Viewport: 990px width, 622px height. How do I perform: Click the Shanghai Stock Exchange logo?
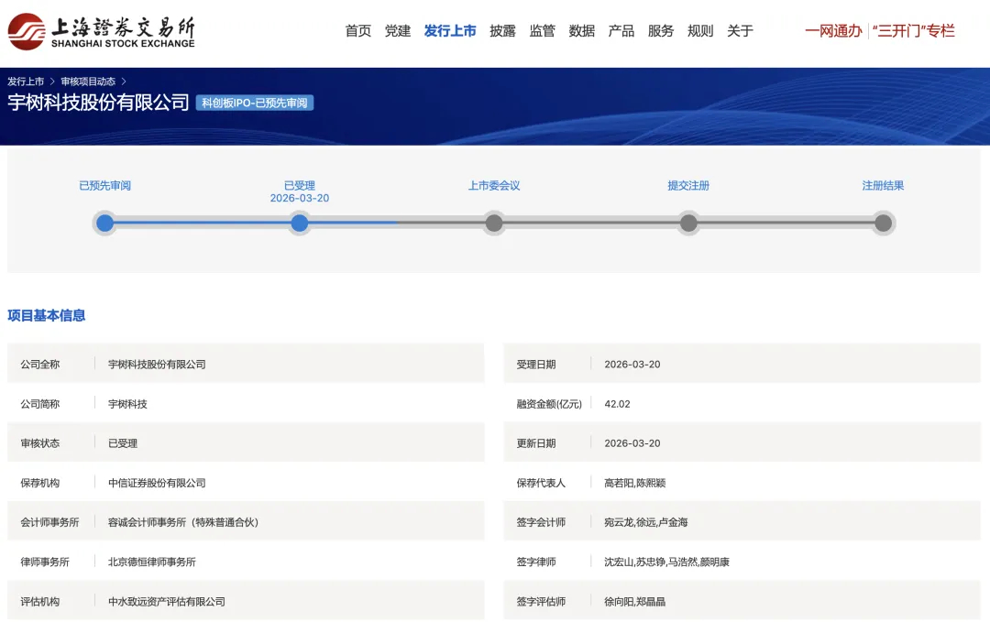coord(101,29)
